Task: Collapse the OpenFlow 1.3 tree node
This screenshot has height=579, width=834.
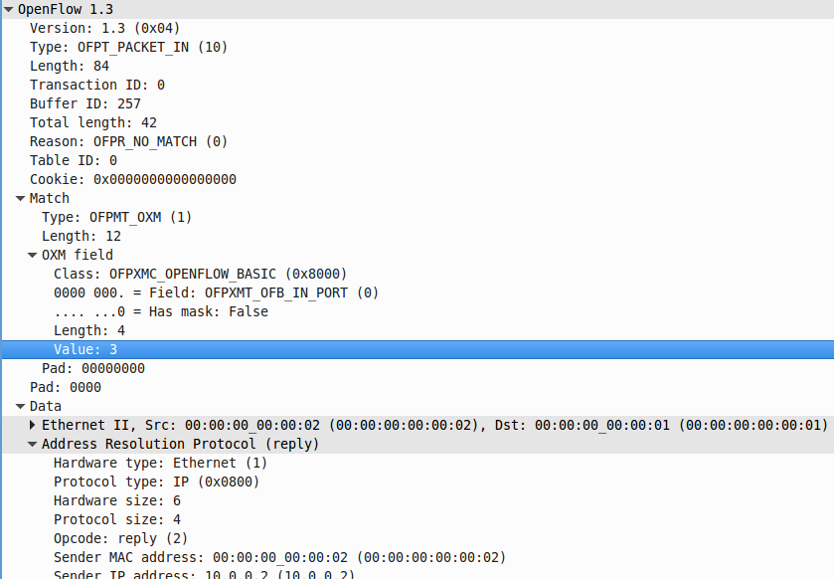Action: pyautogui.click(x=9, y=9)
